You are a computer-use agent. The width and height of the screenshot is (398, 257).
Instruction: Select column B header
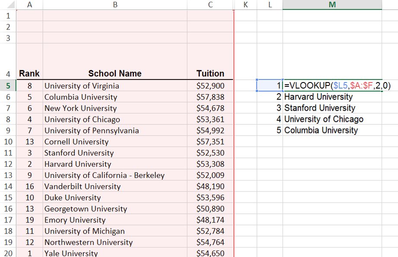click(x=115, y=5)
